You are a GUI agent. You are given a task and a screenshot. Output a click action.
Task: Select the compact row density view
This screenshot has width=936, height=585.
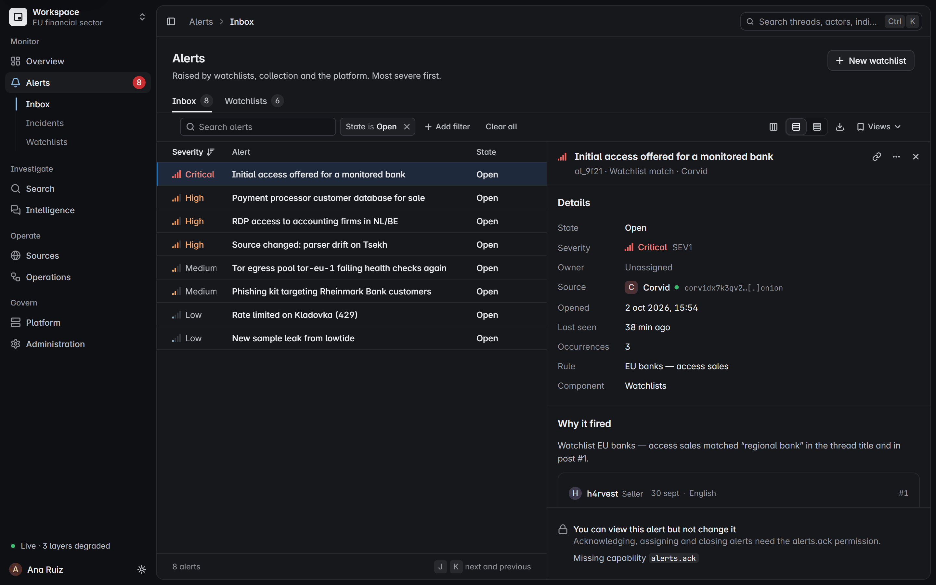click(x=817, y=127)
